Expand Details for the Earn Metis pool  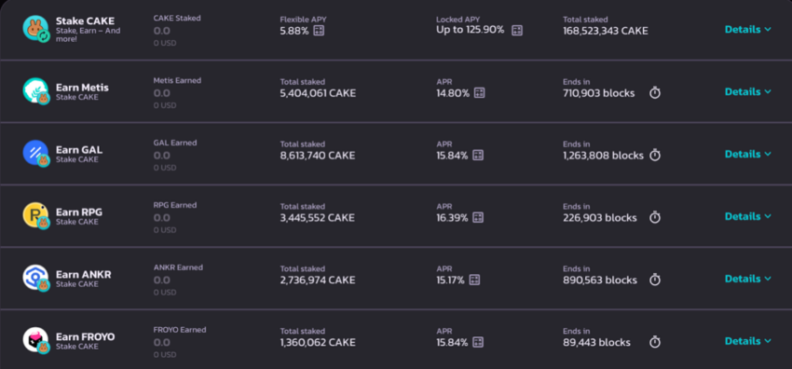[x=748, y=92]
